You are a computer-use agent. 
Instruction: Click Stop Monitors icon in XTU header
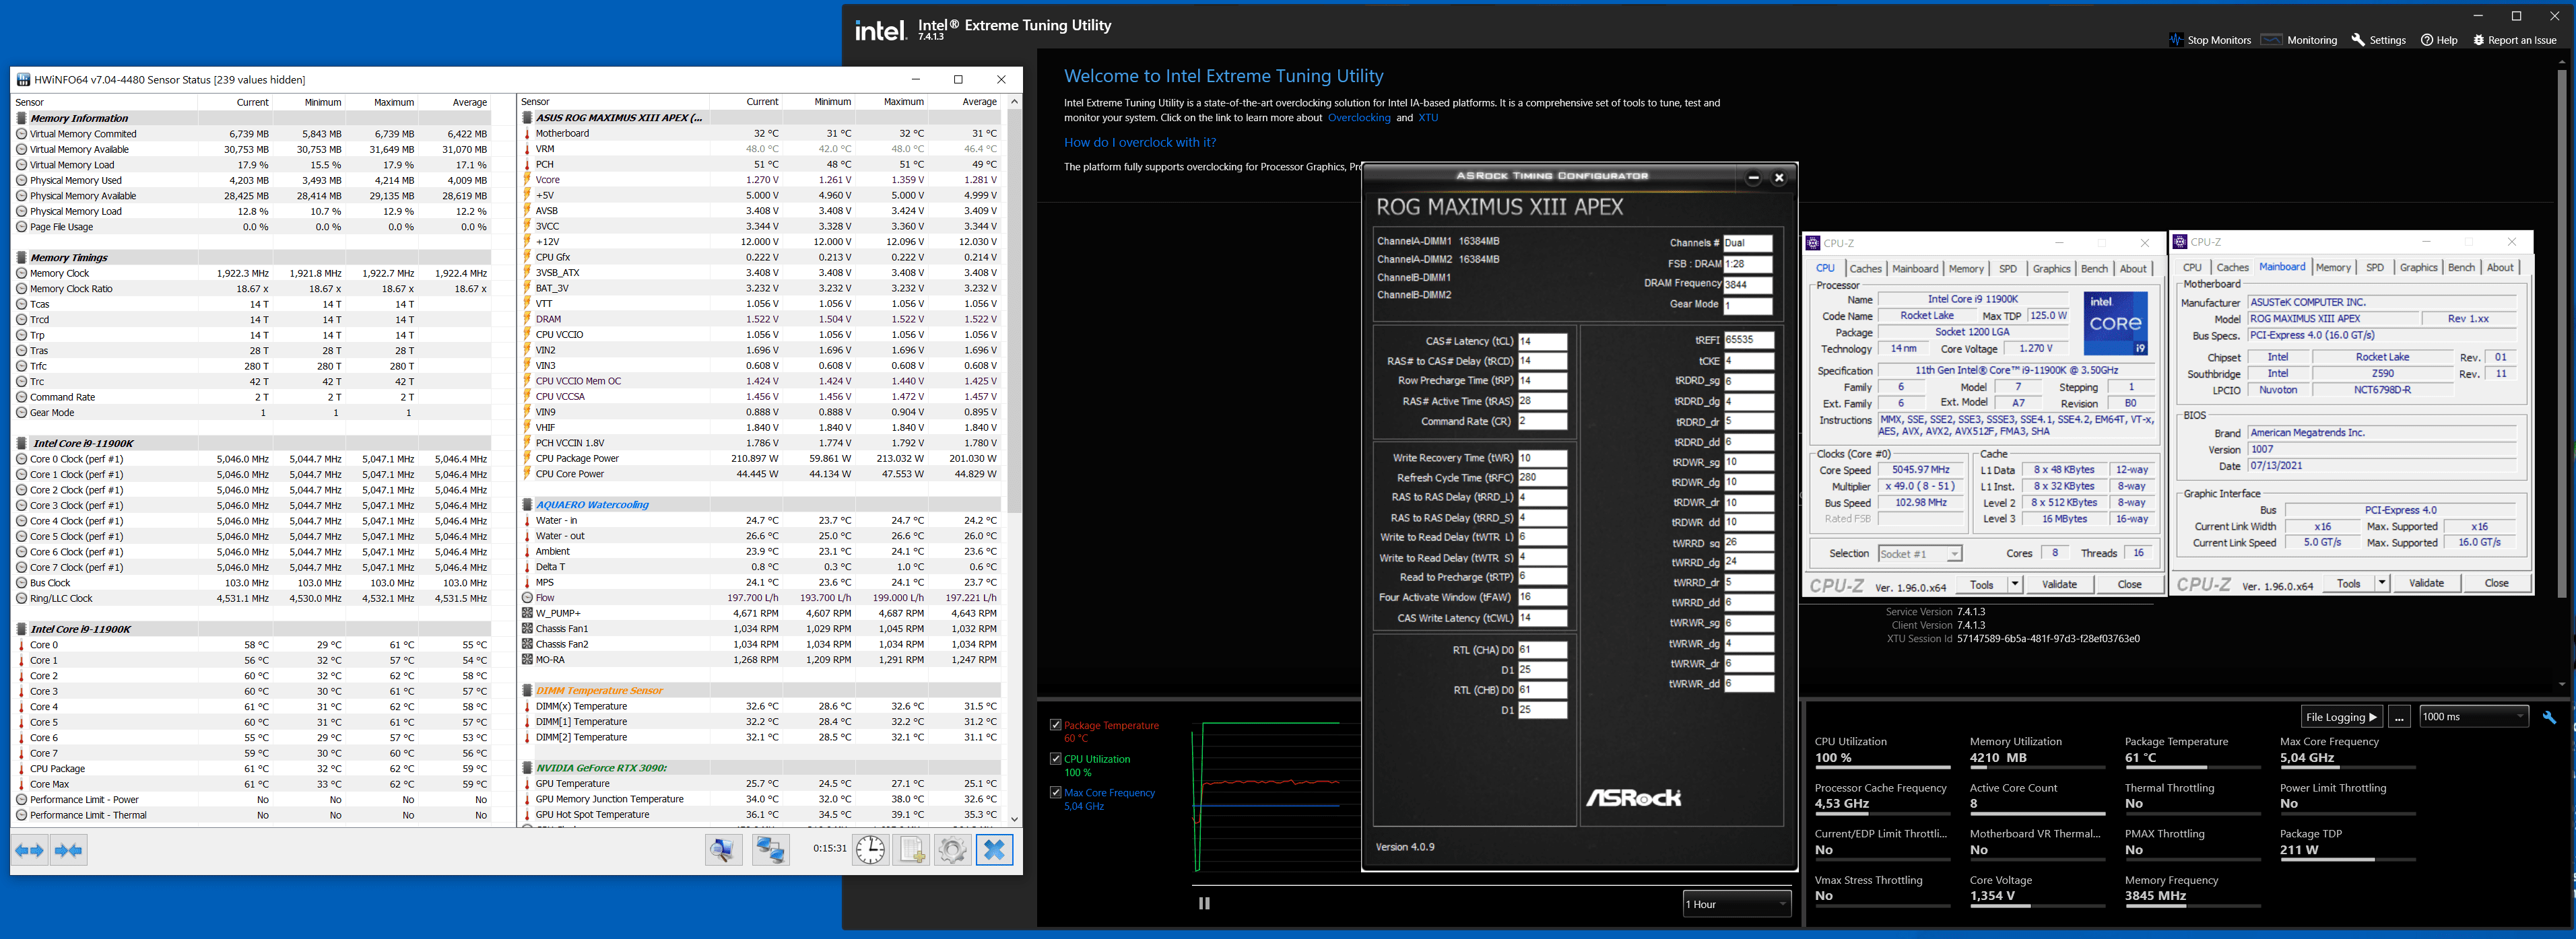click(2176, 40)
